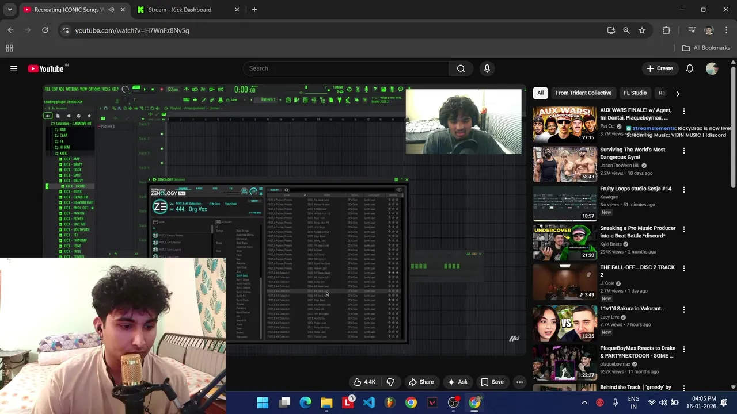
Task: Select the All filter chip
Action: tap(540, 93)
